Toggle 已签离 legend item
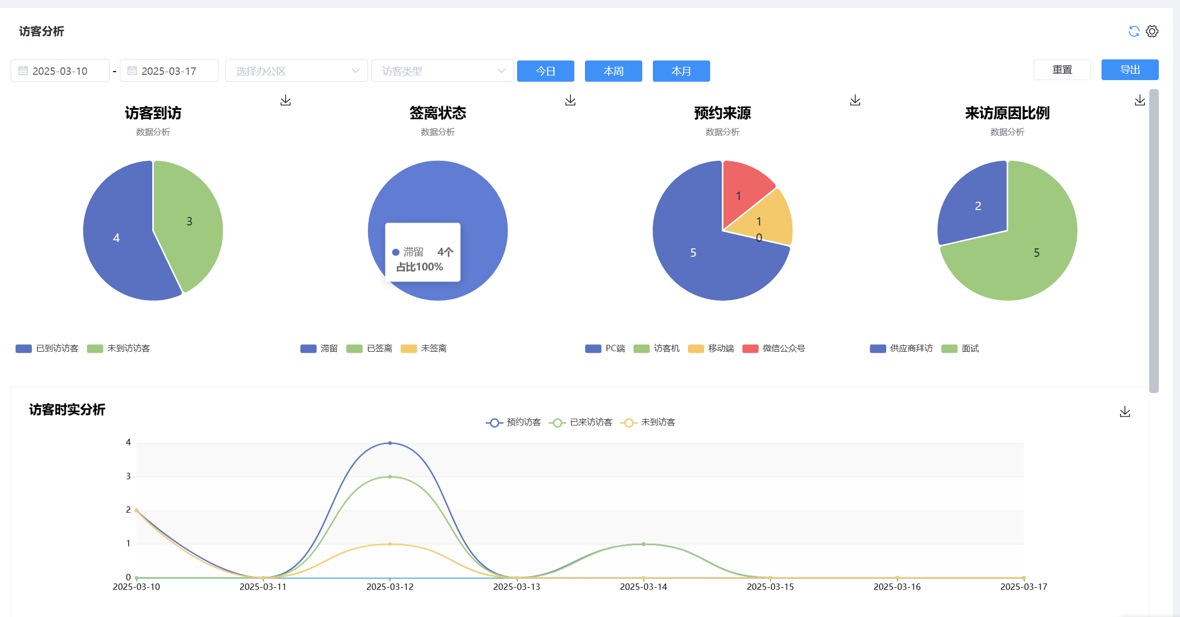1180x617 pixels. tap(370, 349)
